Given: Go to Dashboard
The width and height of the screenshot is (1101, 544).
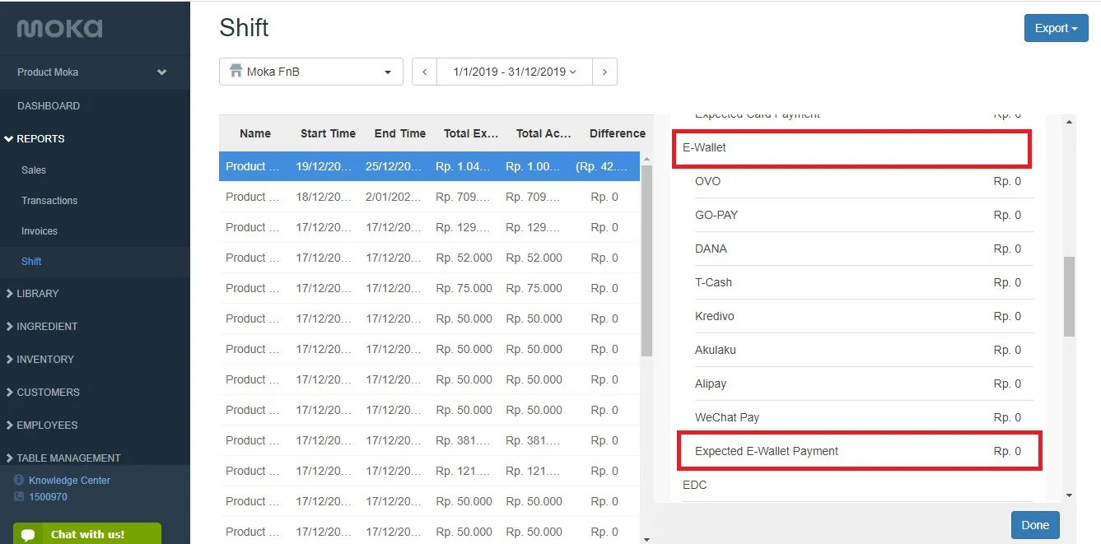Looking at the screenshot, I should pos(49,106).
